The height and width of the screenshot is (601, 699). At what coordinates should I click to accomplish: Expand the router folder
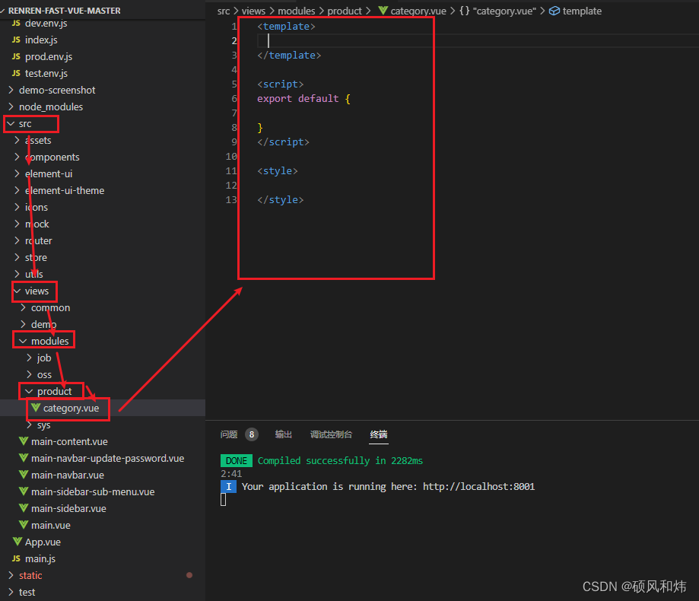pyautogui.click(x=17, y=240)
